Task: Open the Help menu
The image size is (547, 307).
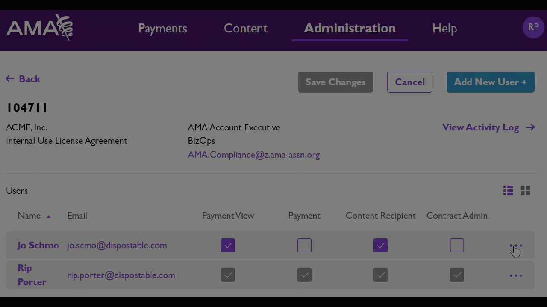Action: (x=444, y=28)
